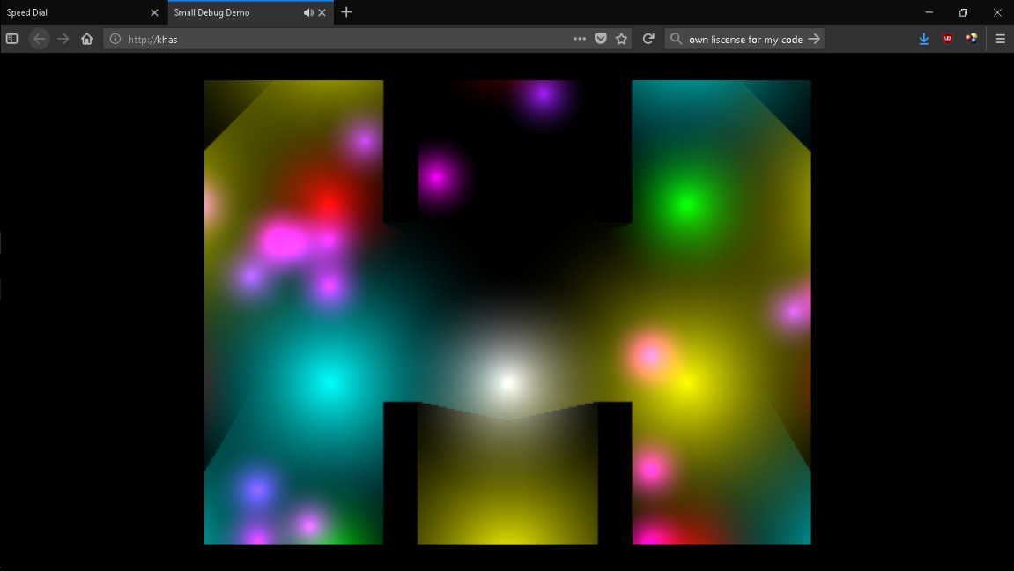Reload the current page
Screen dimensions: 1014x571
point(648,39)
